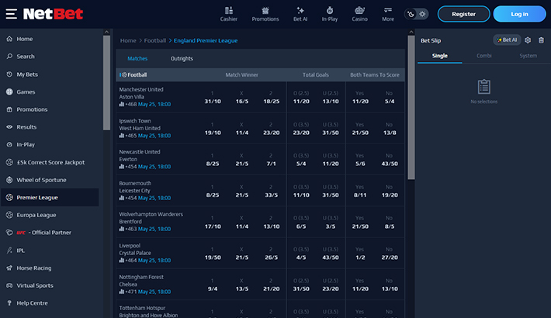Open the Casino section icon

coord(359,14)
